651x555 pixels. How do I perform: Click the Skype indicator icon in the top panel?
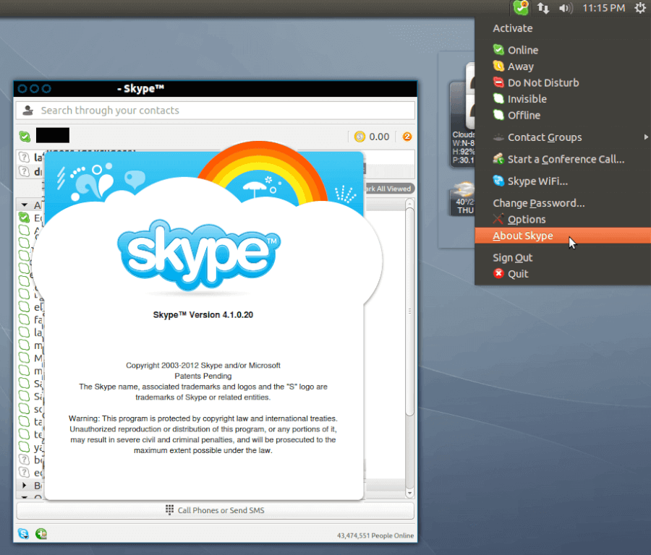[521, 8]
